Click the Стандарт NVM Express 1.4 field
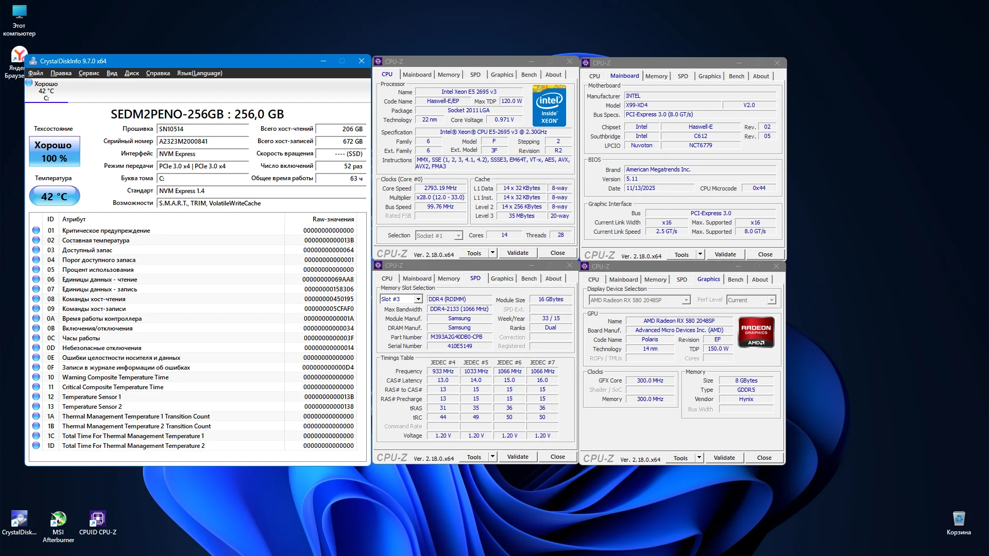 point(262,191)
